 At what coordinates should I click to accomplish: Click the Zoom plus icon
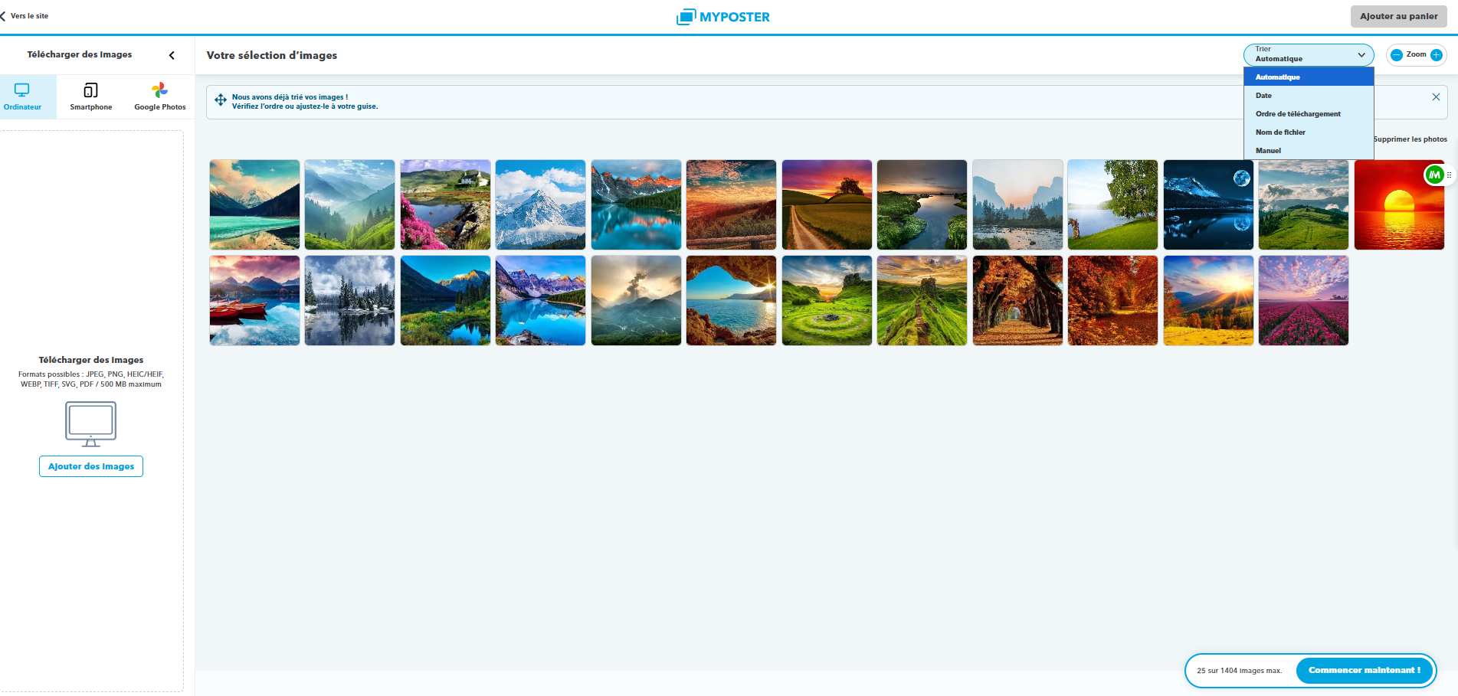point(1437,55)
